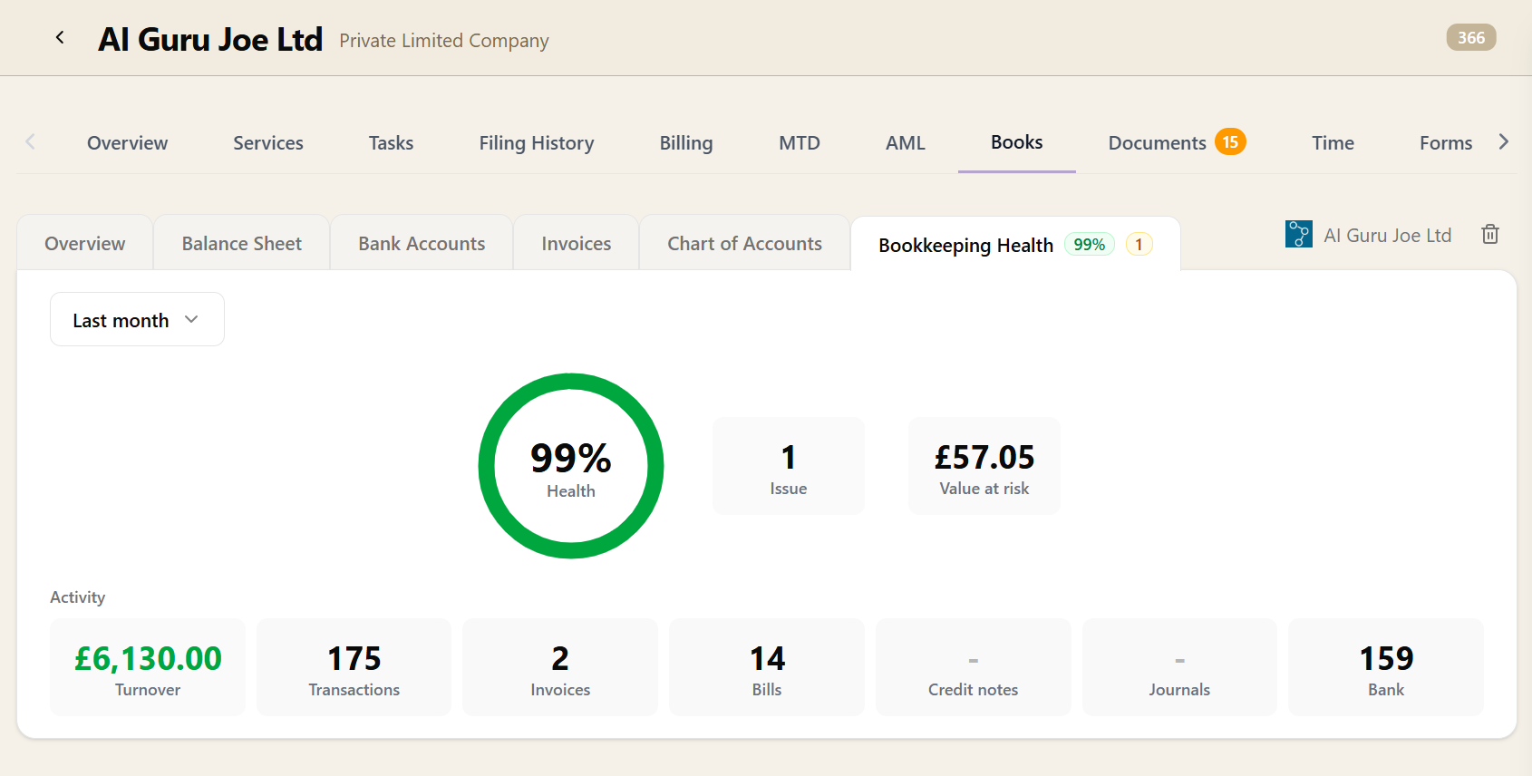The image size is (1532, 776).
Task: Open the AML tab
Action: [x=906, y=143]
